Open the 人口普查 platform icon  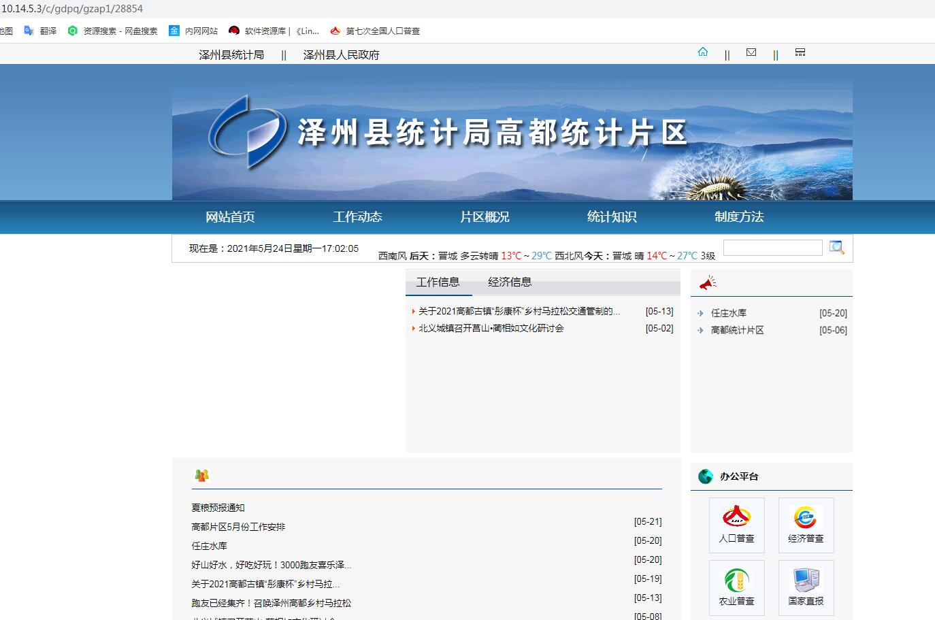[x=737, y=525]
